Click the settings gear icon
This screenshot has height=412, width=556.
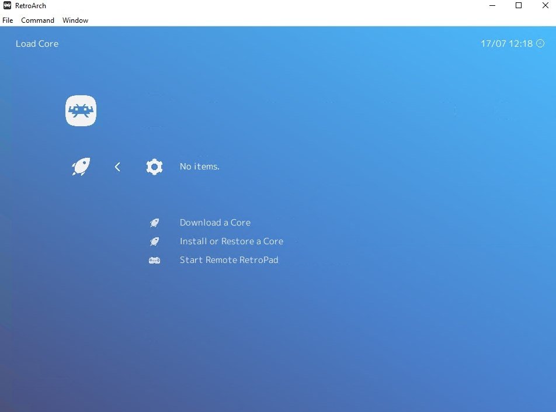pos(154,167)
